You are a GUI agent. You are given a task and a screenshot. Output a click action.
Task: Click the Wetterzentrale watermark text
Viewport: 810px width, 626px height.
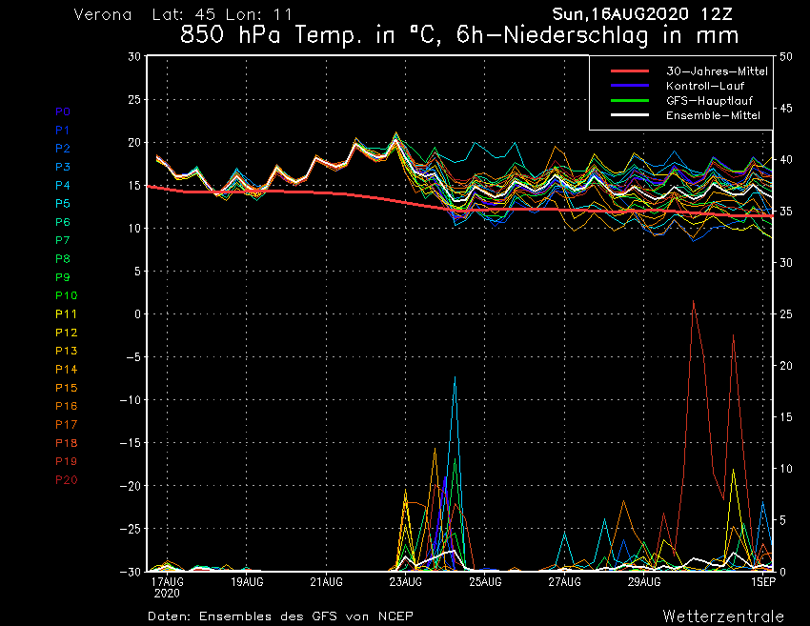click(x=723, y=615)
